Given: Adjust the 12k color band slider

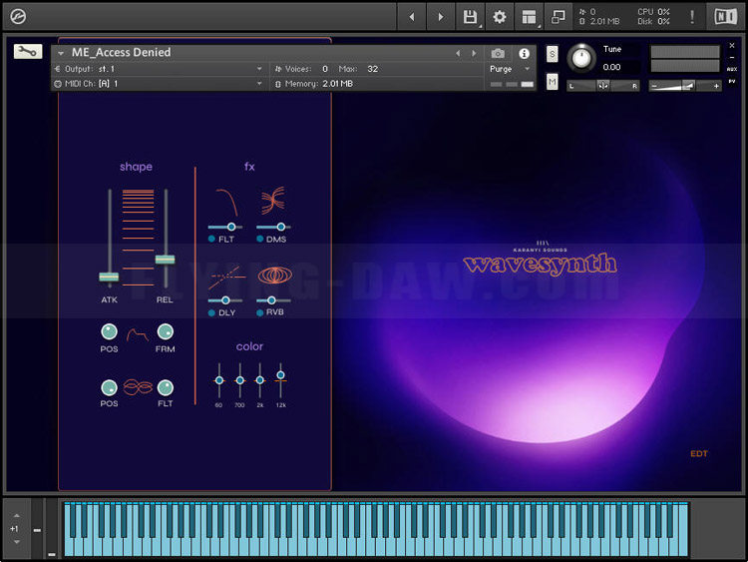Looking at the screenshot, I should pos(280,375).
